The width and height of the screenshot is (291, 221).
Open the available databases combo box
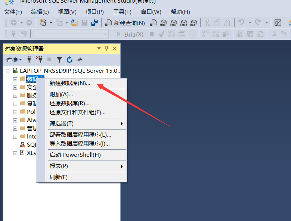pyautogui.click(x=71, y=34)
